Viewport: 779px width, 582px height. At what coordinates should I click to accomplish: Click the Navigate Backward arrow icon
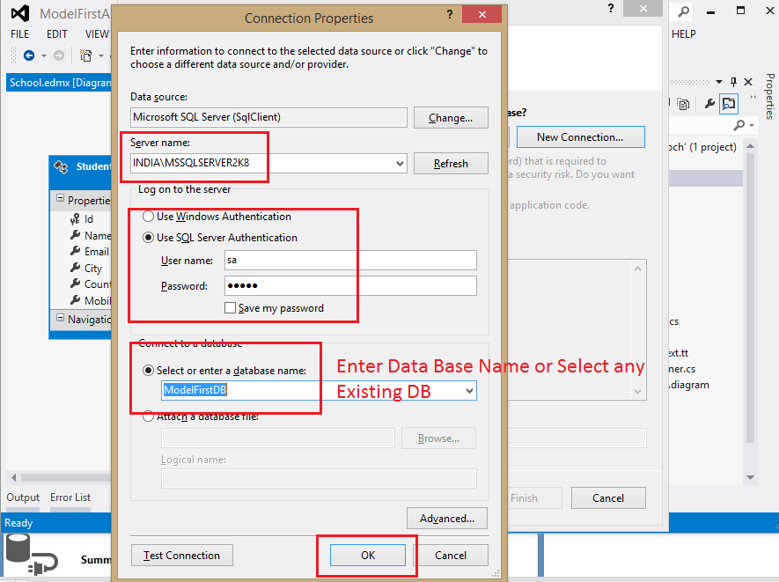29,55
